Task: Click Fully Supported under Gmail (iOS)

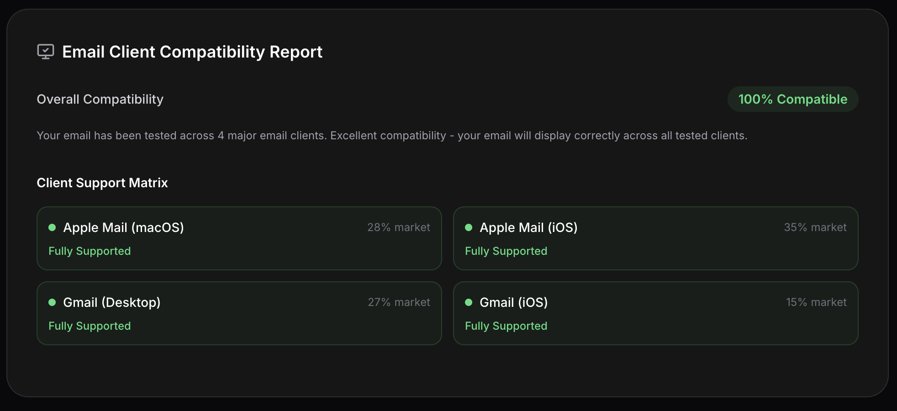Action: 506,326
